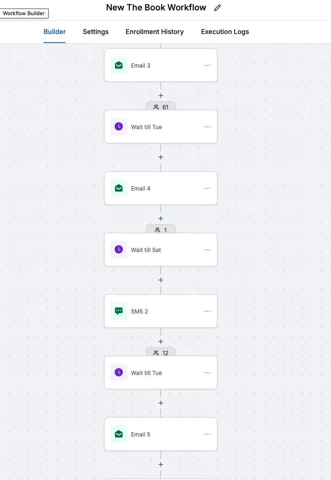The image size is (331, 480).
Task: Open the Enrollment History tab
Action: pyautogui.click(x=155, y=32)
